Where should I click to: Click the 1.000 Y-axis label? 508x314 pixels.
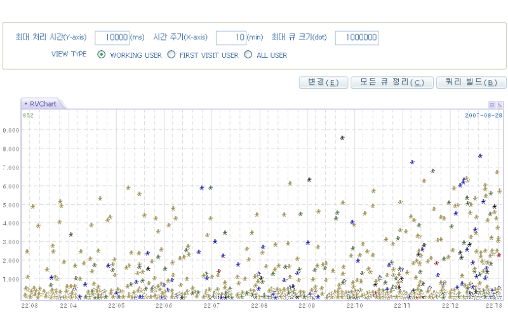pyautogui.click(x=11, y=279)
